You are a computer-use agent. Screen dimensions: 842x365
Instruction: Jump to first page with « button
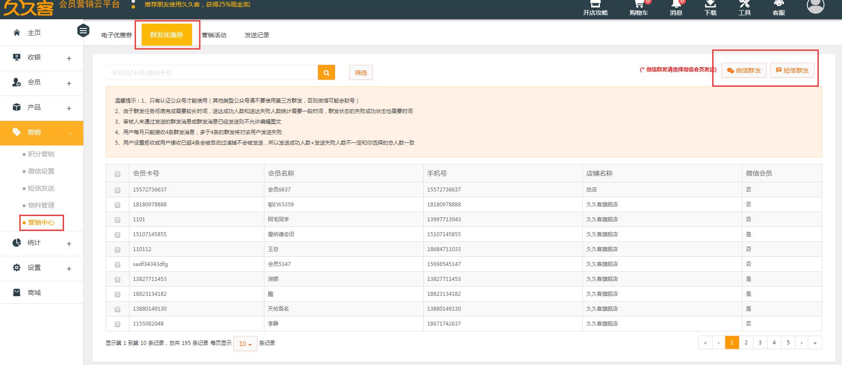point(705,343)
